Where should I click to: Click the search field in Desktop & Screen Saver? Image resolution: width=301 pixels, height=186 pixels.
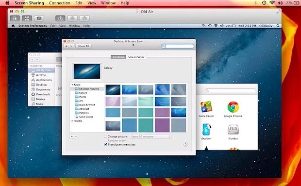[x=178, y=46]
